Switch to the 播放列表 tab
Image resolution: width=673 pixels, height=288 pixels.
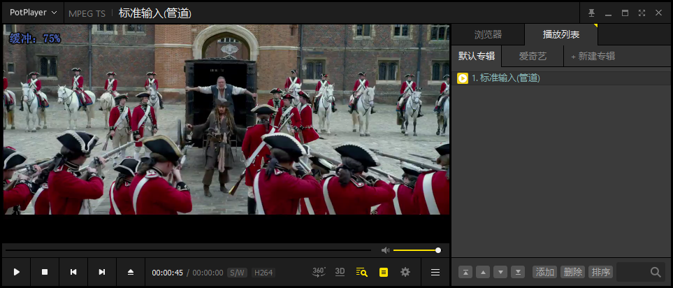(561, 35)
